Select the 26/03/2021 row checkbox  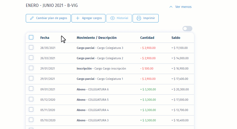31,58
